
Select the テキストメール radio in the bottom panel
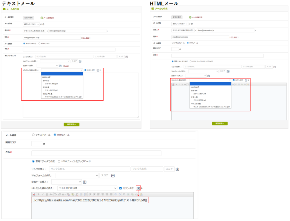click(33, 135)
